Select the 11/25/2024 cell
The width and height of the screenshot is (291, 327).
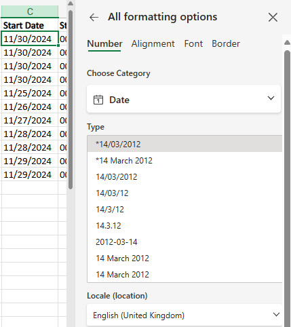point(30,93)
